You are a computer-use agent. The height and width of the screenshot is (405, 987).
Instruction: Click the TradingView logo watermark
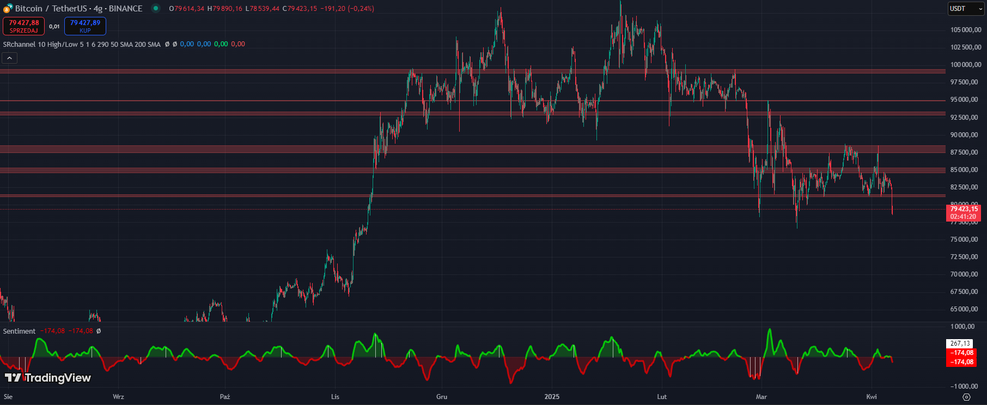tap(48, 378)
